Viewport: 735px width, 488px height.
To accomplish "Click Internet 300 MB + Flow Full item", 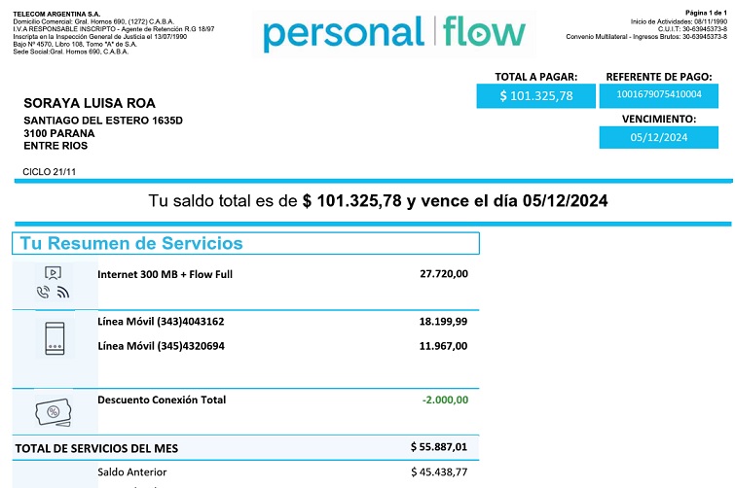I will pyautogui.click(x=165, y=274).
